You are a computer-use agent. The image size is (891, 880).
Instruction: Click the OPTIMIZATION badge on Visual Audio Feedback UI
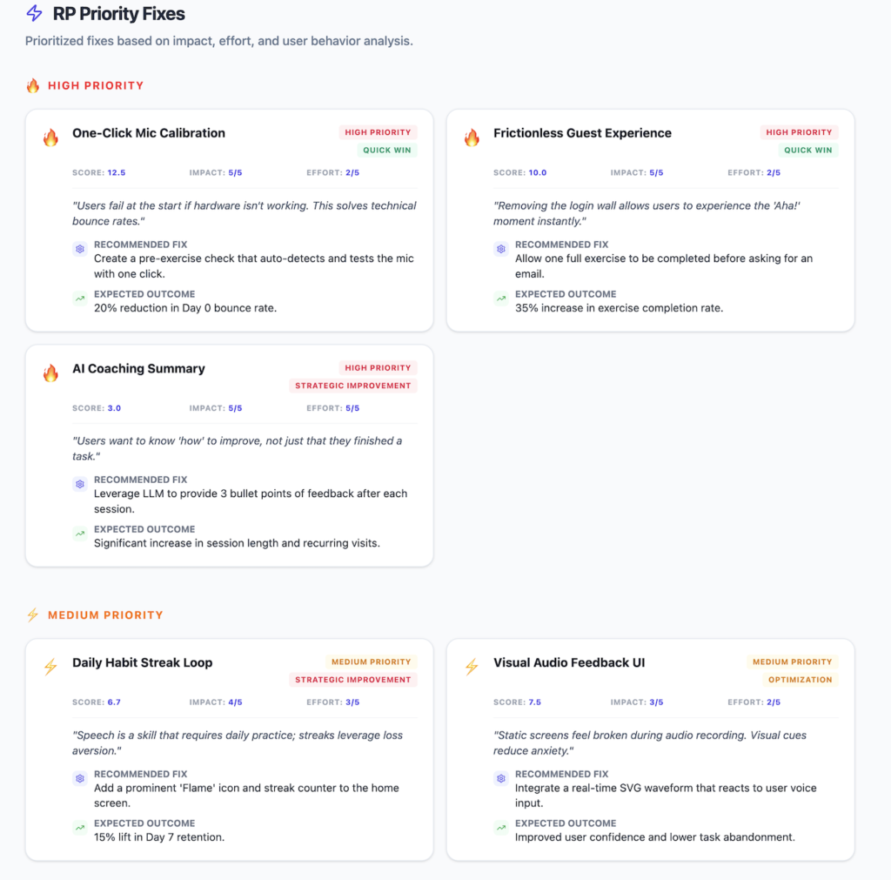pos(801,680)
